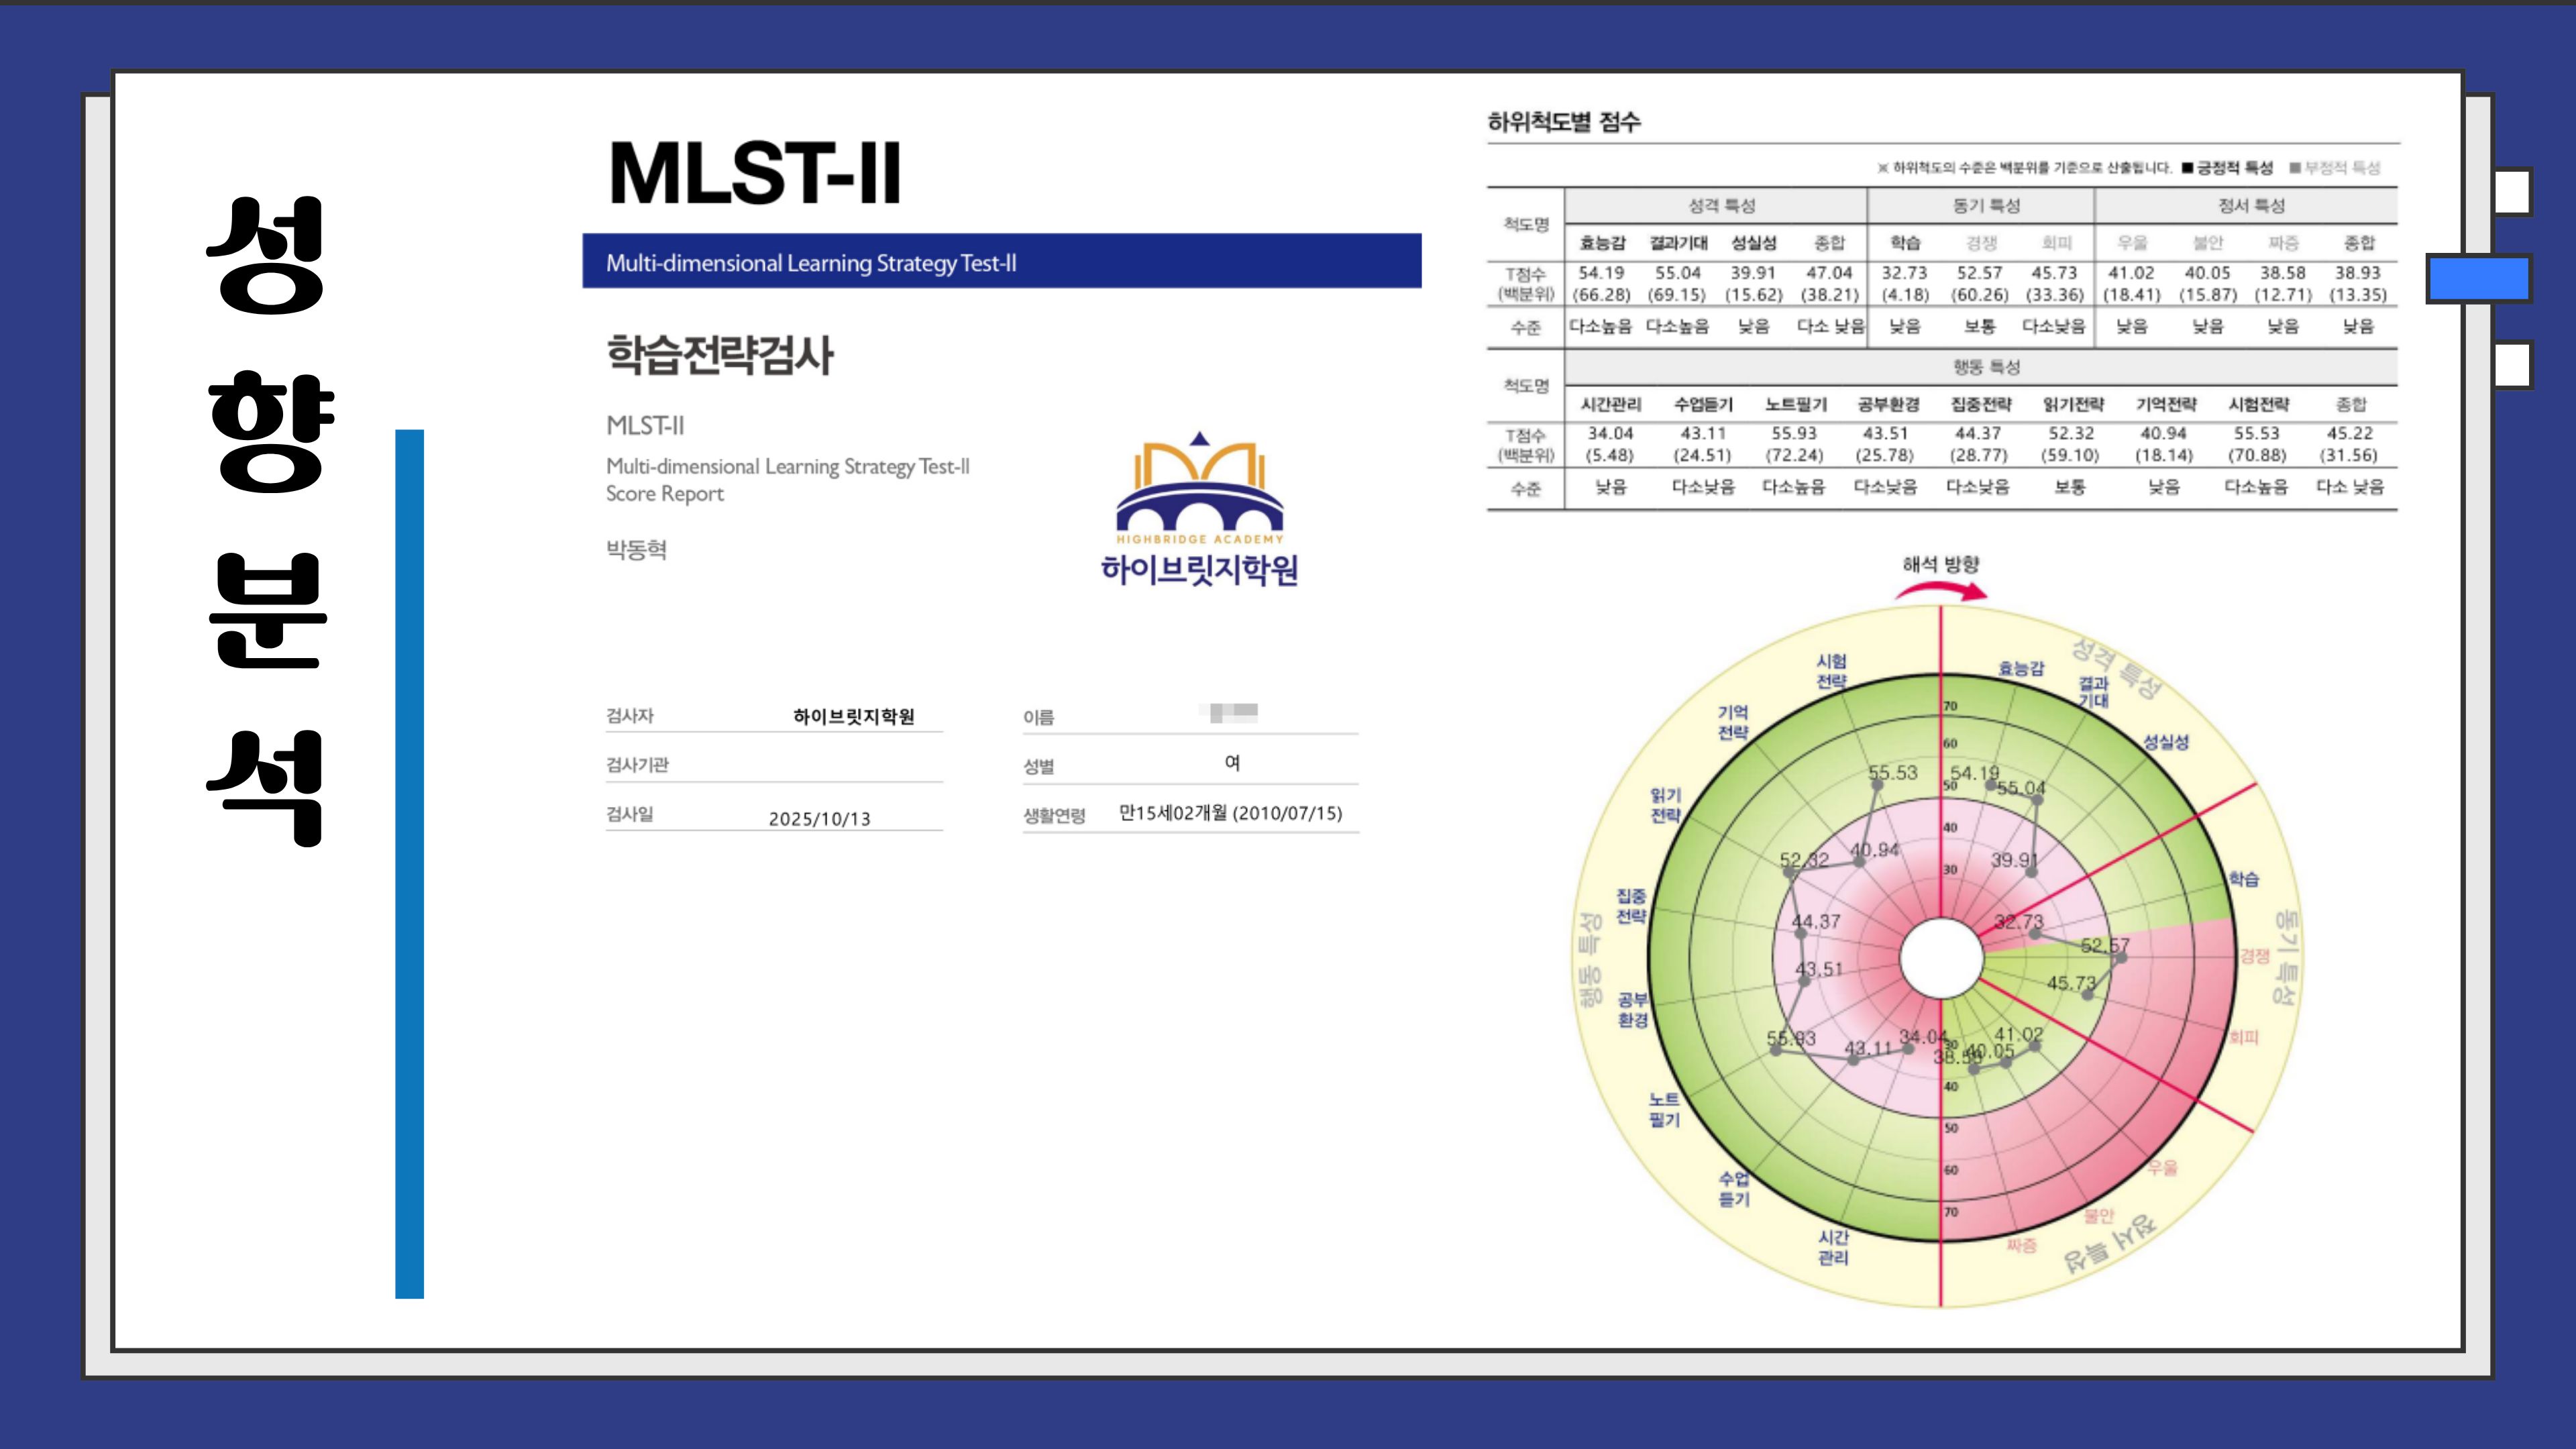Click the 55.93 노트필기 point on chart
Image resolution: width=2576 pixels, height=1449 pixels.
(1776, 1049)
